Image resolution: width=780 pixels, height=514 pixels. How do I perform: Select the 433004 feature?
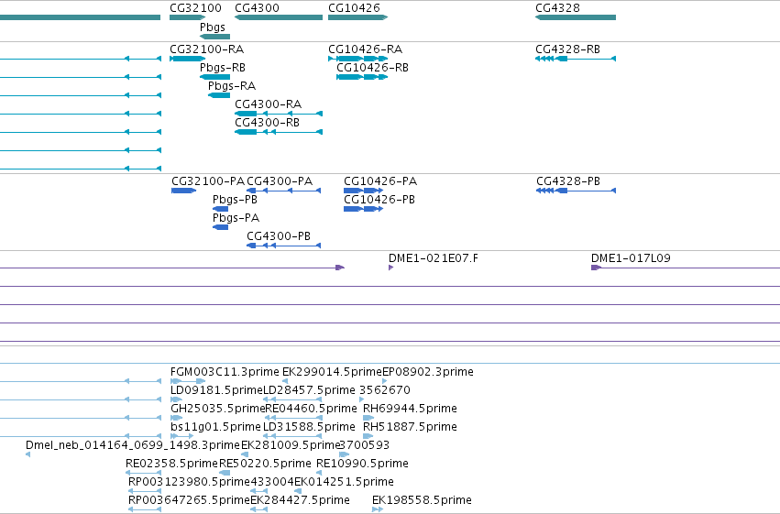coord(258,491)
